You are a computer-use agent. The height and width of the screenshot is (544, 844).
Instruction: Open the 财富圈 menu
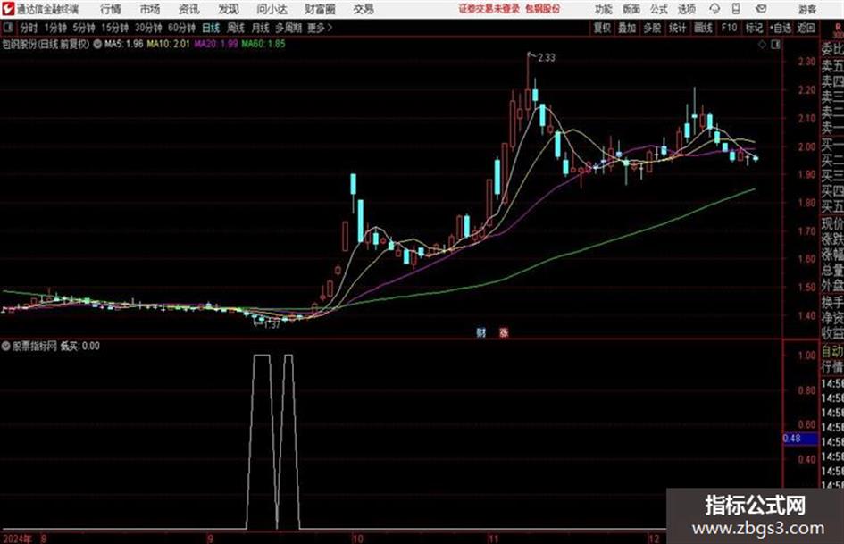(320, 9)
